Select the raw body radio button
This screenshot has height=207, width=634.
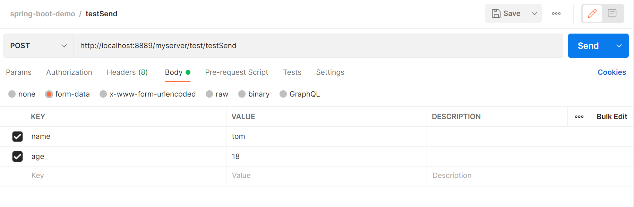pyautogui.click(x=209, y=94)
